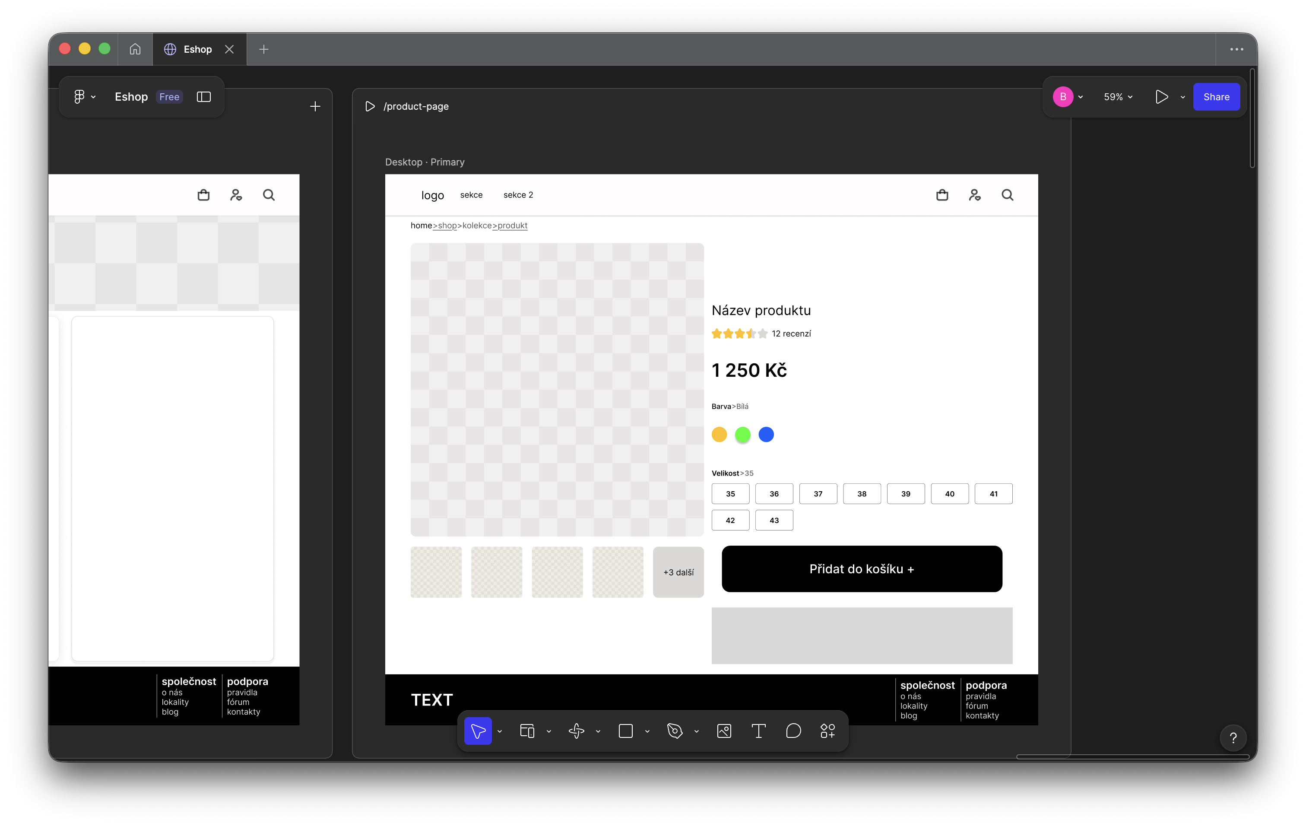Click the user account icon in Desktop frame
Screen dimensions: 1306x826
tap(975, 195)
